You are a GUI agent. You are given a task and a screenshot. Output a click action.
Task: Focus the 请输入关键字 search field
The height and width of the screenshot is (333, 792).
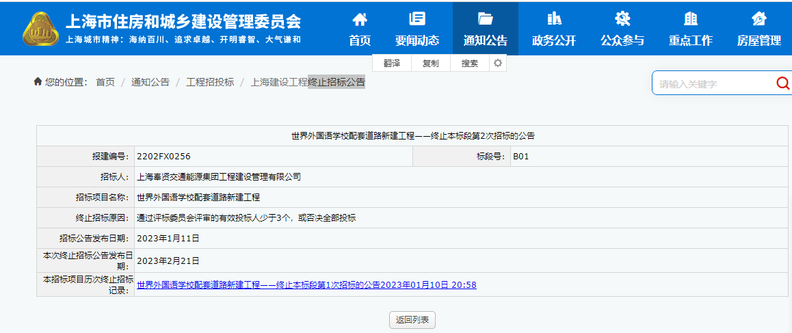[x=711, y=84]
